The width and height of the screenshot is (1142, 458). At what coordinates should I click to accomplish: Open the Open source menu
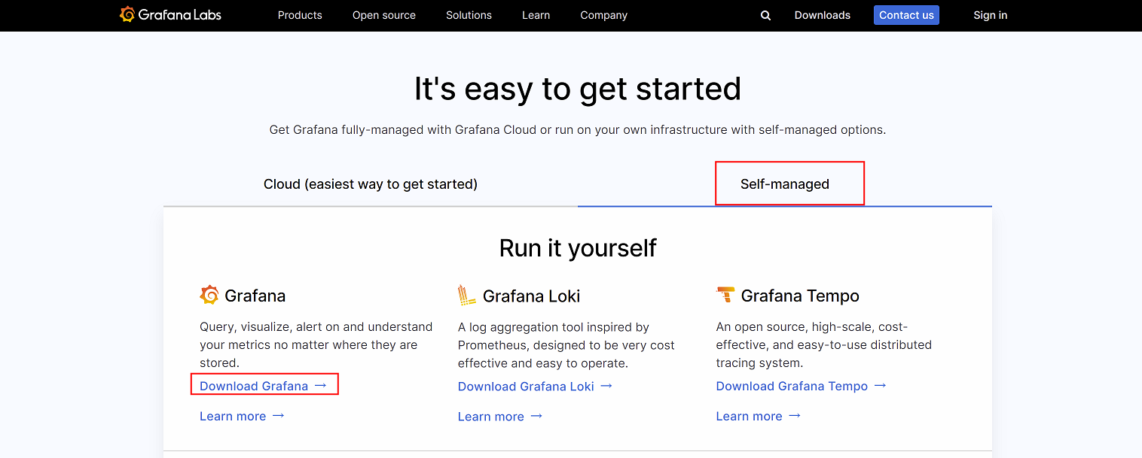[x=384, y=15]
